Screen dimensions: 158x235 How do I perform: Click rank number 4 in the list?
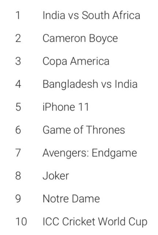pyautogui.click(x=18, y=84)
